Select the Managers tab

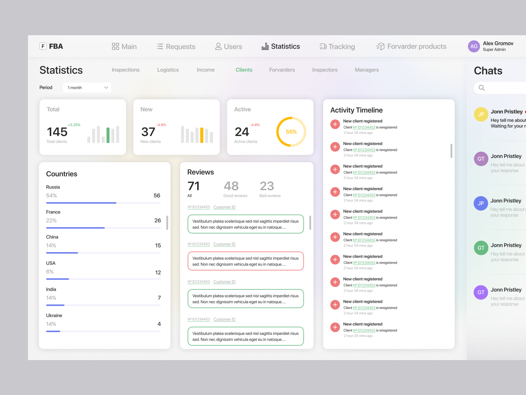tap(367, 70)
